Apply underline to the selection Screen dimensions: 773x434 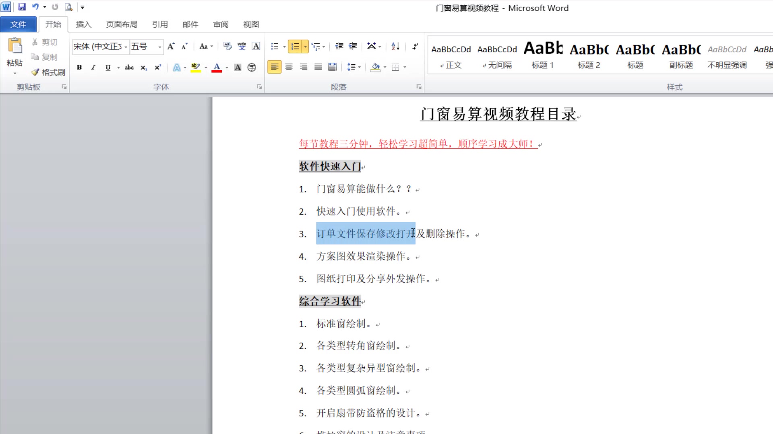[x=107, y=67]
